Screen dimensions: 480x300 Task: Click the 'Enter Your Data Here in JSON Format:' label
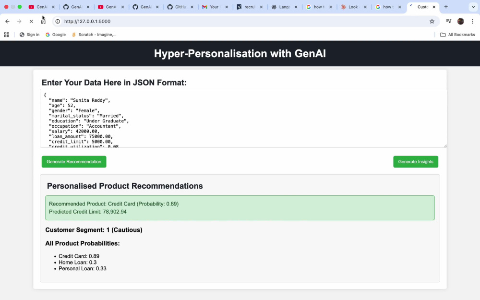pyautogui.click(x=114, y=83)
